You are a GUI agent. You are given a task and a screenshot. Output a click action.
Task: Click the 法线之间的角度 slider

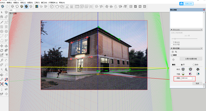click(175, 39)
